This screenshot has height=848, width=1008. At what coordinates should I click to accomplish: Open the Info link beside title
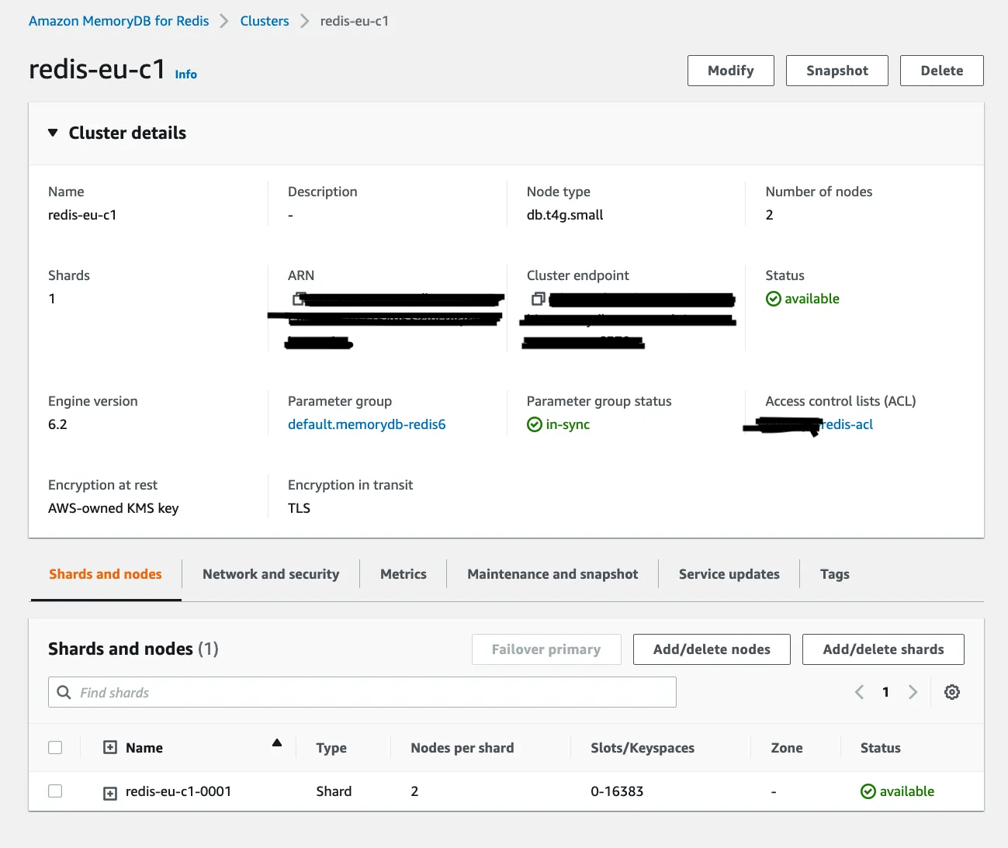tap(185, 74)
